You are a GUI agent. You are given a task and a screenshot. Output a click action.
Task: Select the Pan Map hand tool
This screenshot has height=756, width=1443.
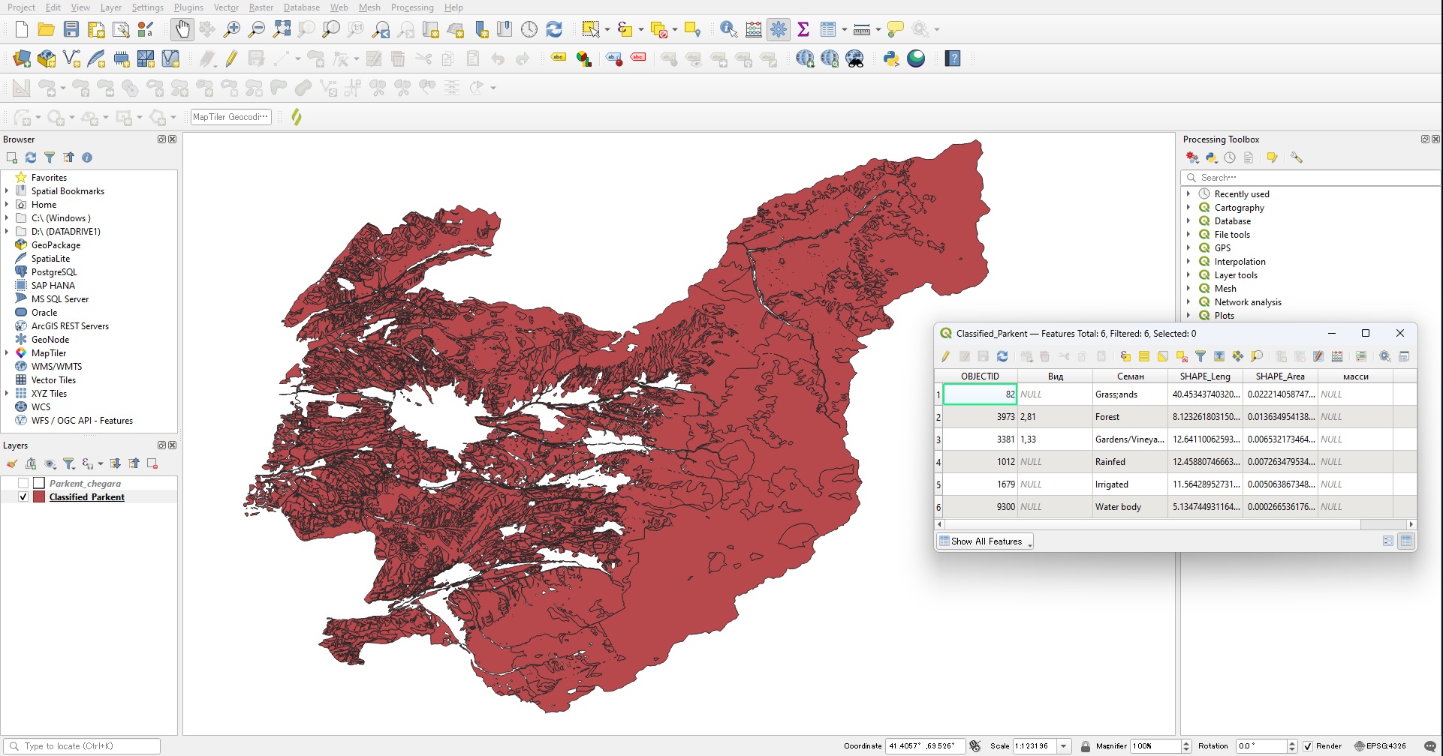pos(182,29)
